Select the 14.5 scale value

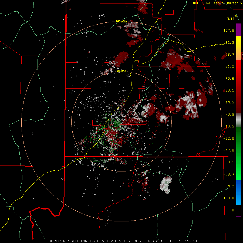[x=230, y=102]
